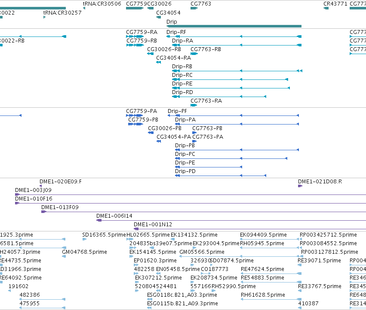Select the GM05566.5prime EST label

coord(202,252)
